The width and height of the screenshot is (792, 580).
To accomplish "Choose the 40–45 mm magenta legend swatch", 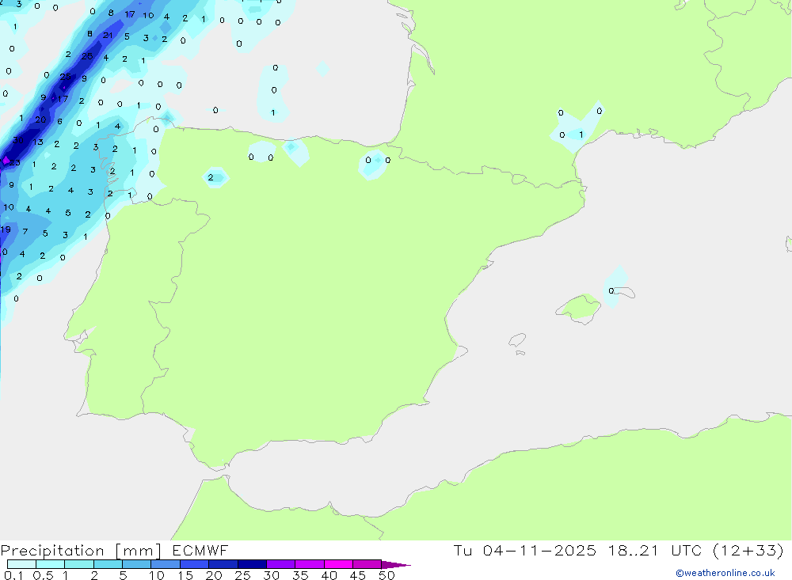I will pos(338,564).
